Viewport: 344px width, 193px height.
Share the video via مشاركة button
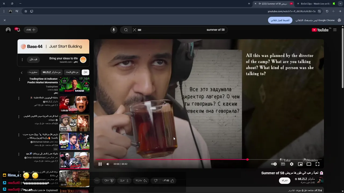[x=141, y=181]
